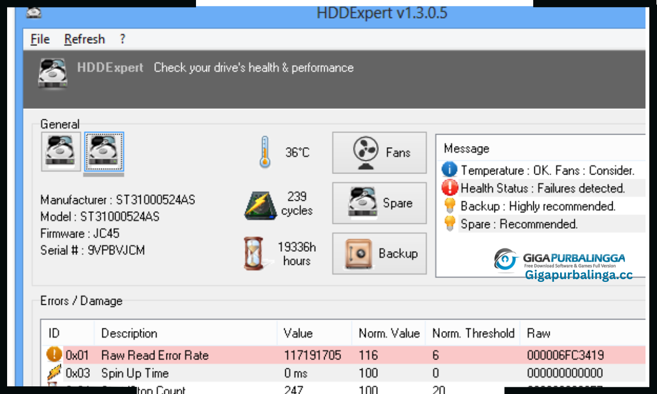Select the 'Spin Up Time' row description
Image resolution: width=657 pixels, height=394 pixels.
[135, 373]
